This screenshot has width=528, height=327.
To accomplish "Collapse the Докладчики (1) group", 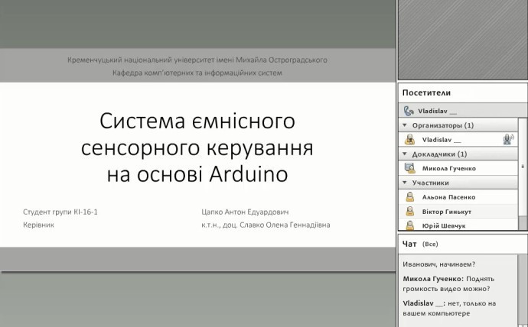I will 405,154.
